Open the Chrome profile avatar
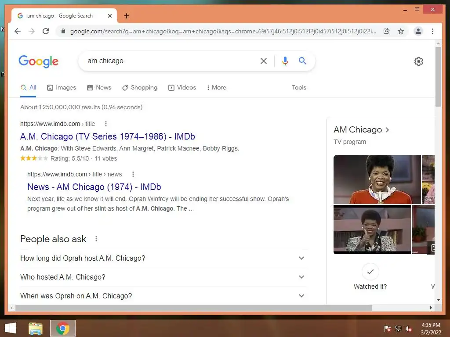 [x=418, y=31]
